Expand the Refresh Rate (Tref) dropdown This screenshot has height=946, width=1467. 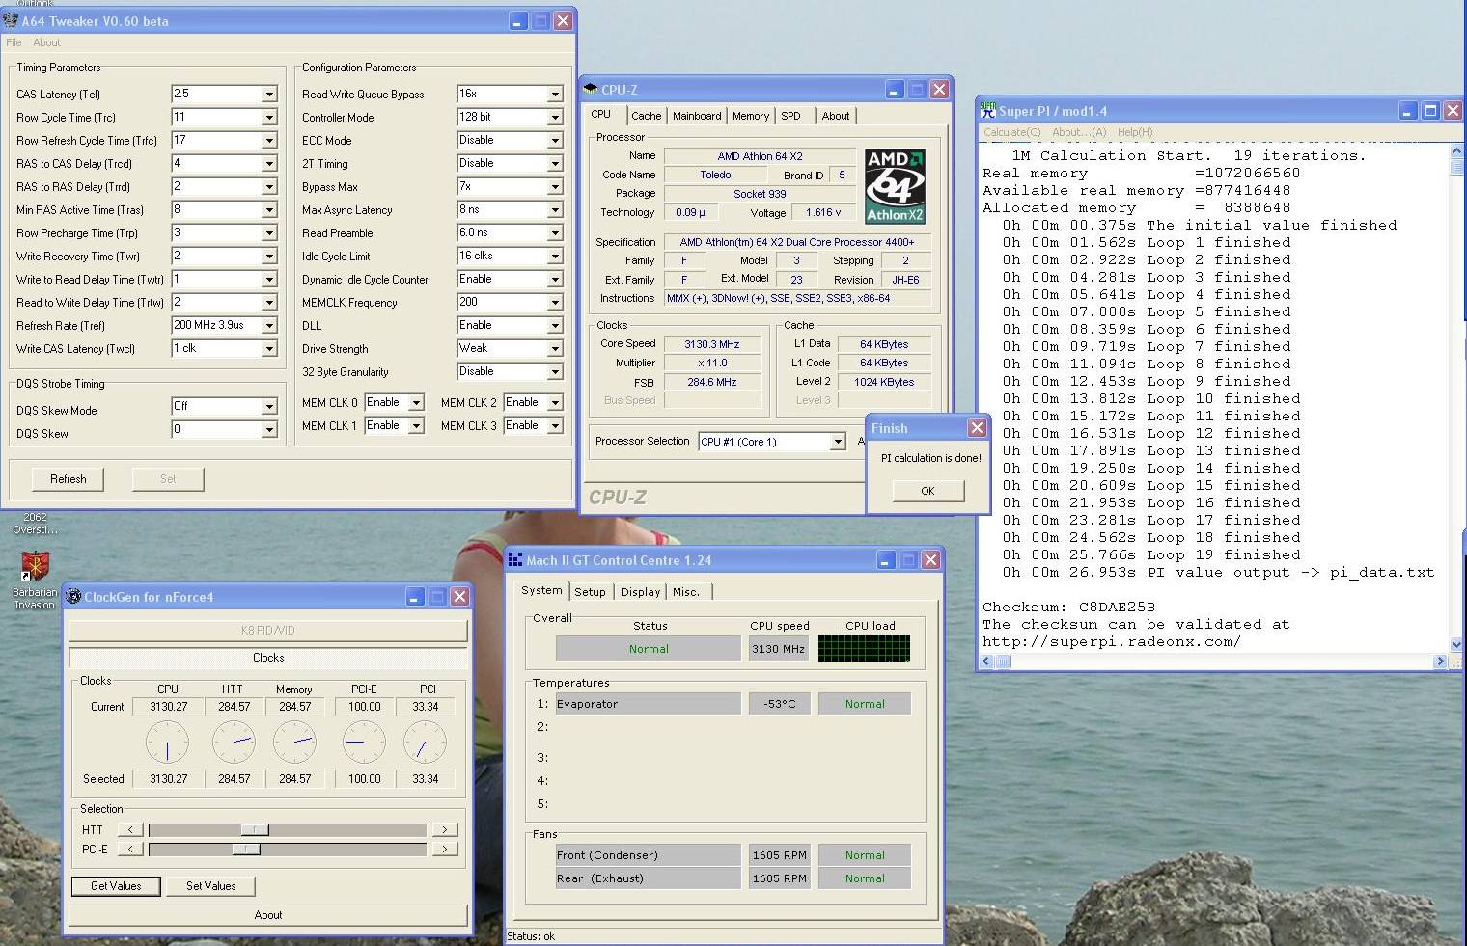pos(269,326)
